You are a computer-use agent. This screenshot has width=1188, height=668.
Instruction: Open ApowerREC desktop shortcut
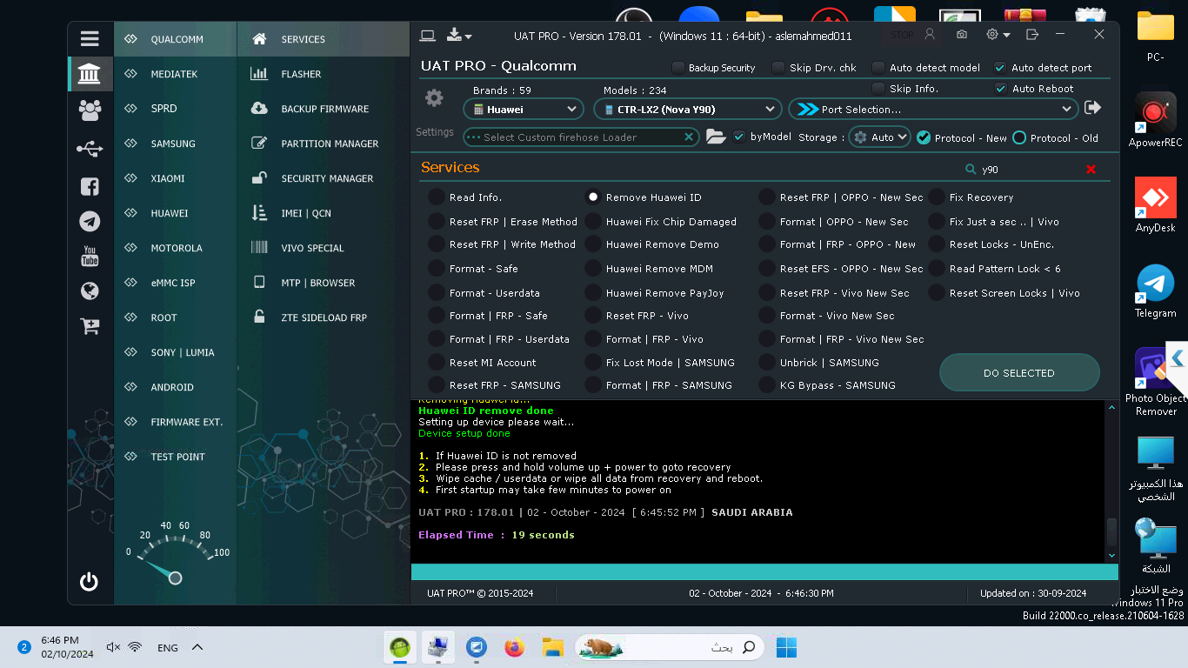tap(1155, 120)
